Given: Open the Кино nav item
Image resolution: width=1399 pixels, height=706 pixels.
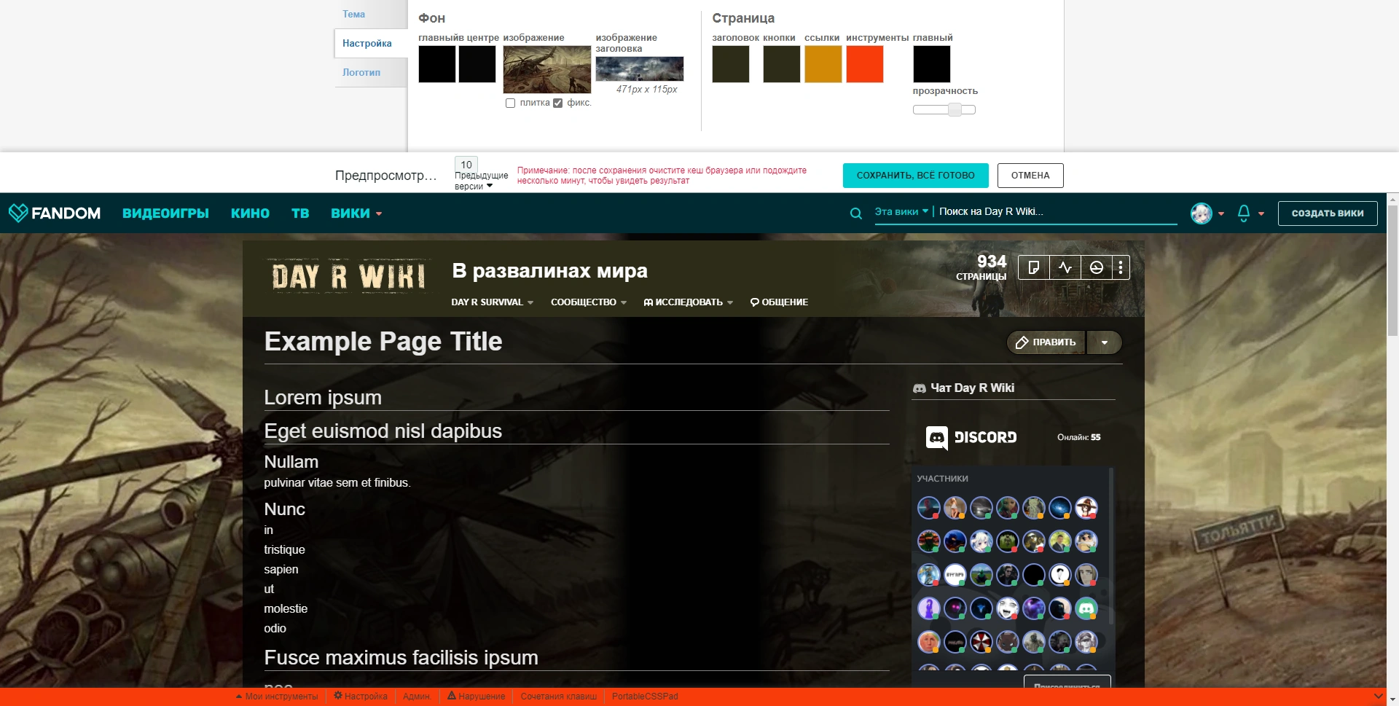Looking at the screenshot, I should pos(250,213).
